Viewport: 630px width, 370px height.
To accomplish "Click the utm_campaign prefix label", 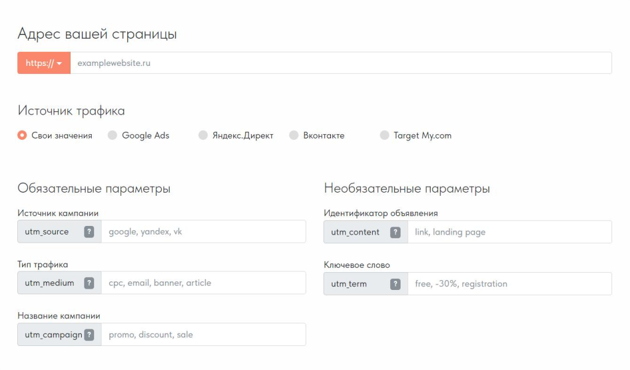I will [54, 335].
